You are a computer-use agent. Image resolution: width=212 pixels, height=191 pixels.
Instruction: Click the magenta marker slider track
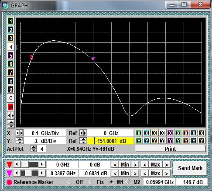30,173
